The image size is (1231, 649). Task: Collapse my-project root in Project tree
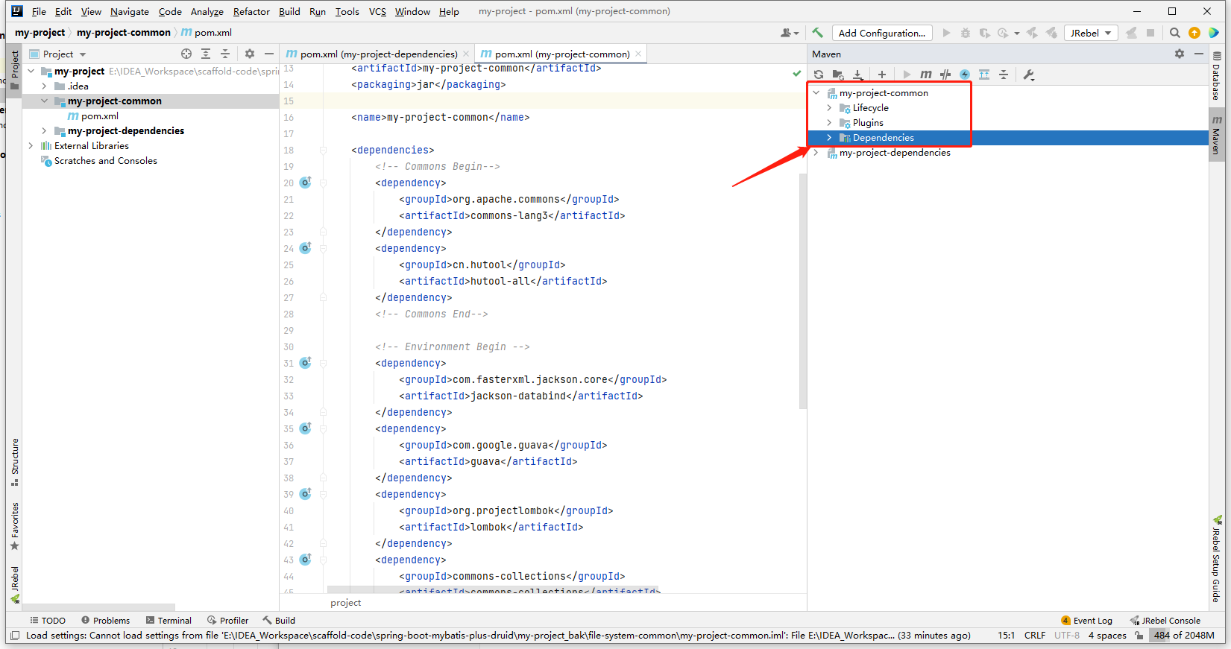pyautogui.click(x=31, y=72)
